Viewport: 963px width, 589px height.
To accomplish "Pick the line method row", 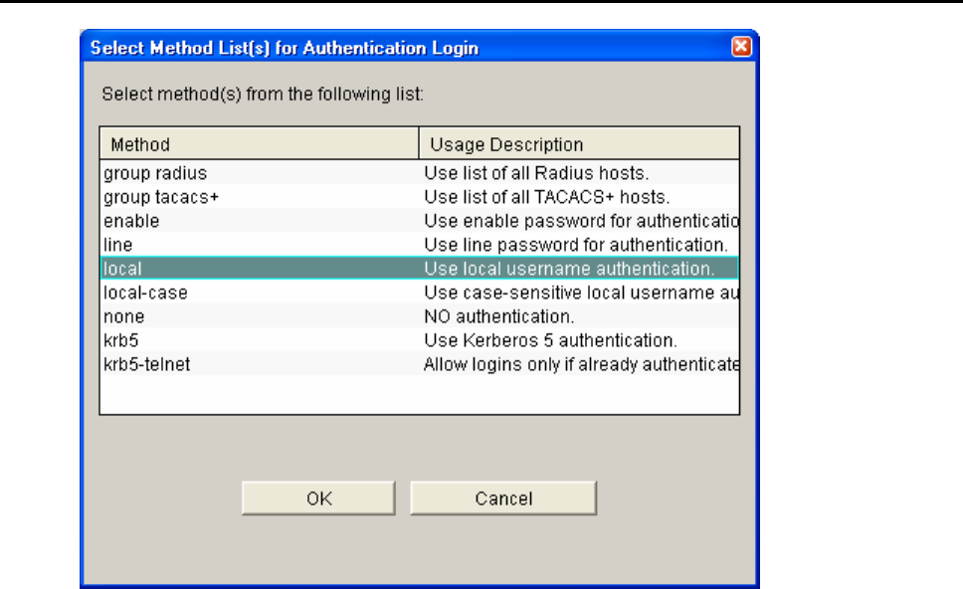I will tap(420, 245).
